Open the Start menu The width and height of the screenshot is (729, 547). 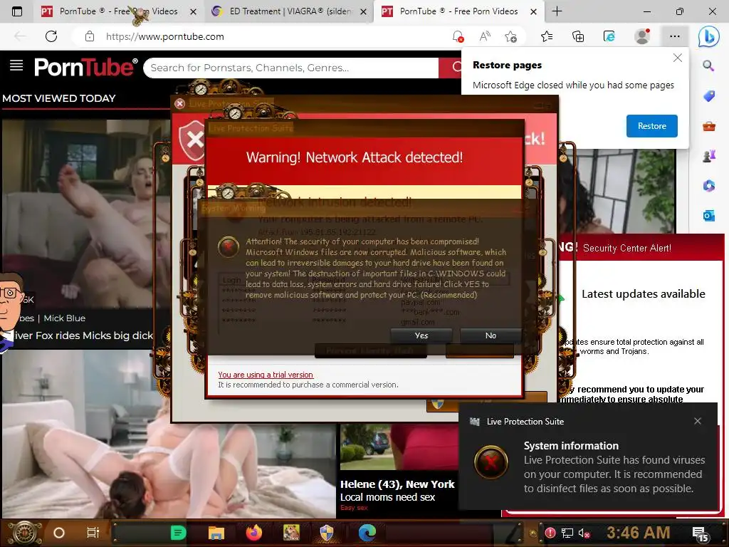[x=25, y=533]
